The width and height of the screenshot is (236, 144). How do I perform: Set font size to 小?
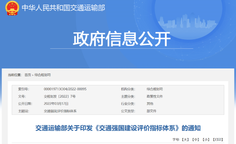coord(206,139)
